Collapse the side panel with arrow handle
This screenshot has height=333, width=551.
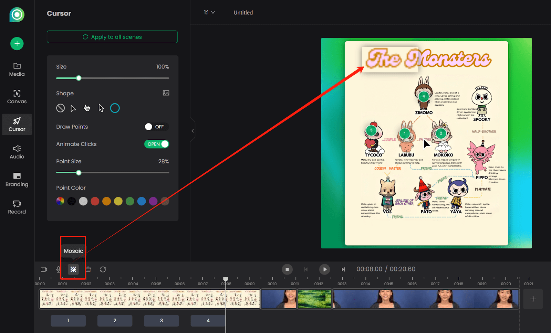point(193,131)
